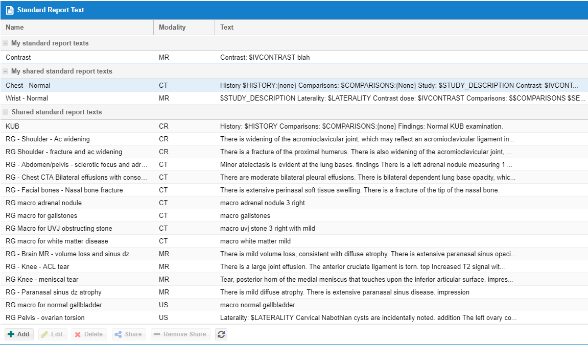Sort by the Name column header
Screen dimensions: 588x345
(x=77, y=28)
